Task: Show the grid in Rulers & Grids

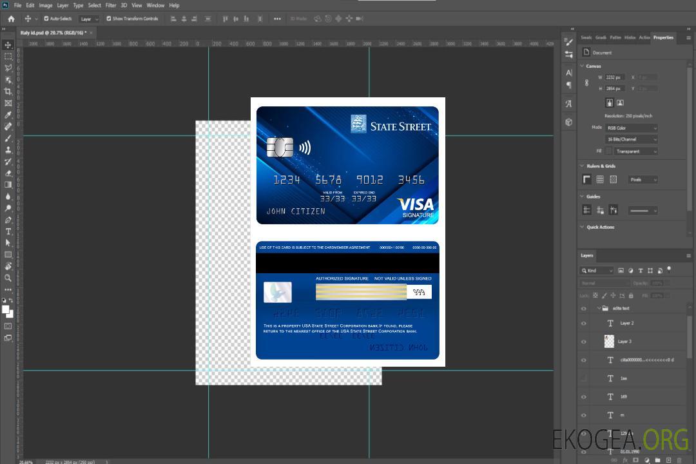Action: [600, 179]
